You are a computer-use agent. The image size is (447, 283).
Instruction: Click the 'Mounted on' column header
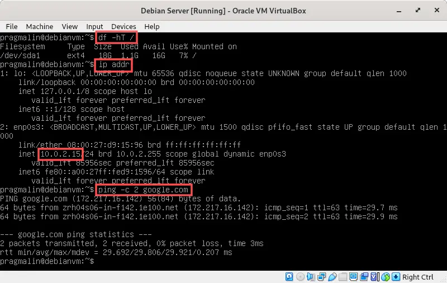pos(215,46)
